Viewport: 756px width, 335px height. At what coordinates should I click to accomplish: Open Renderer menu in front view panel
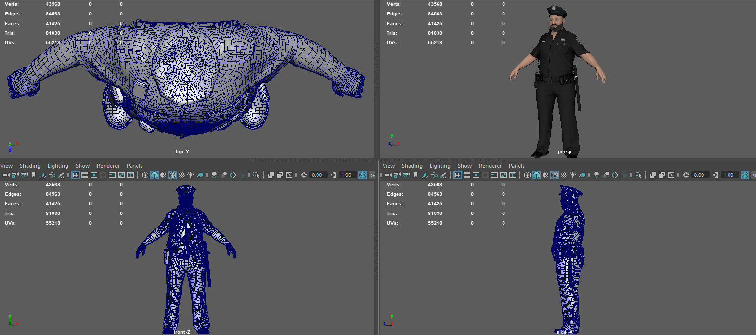coord(108,166)
